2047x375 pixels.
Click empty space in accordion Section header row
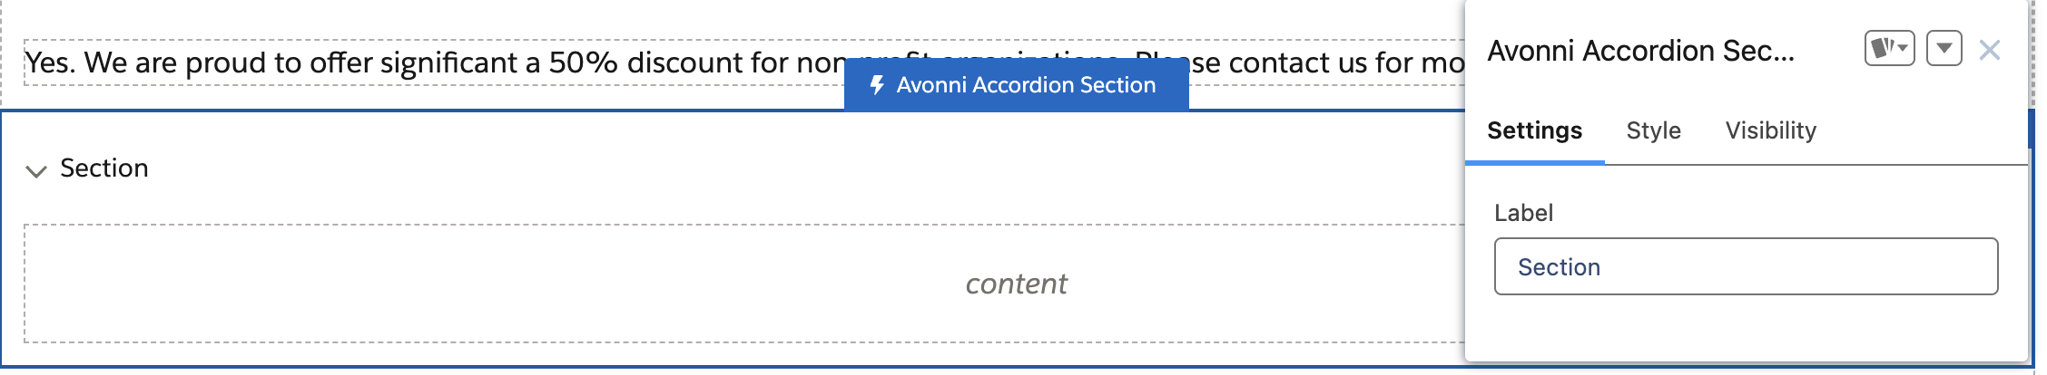[x=726, y=168]
